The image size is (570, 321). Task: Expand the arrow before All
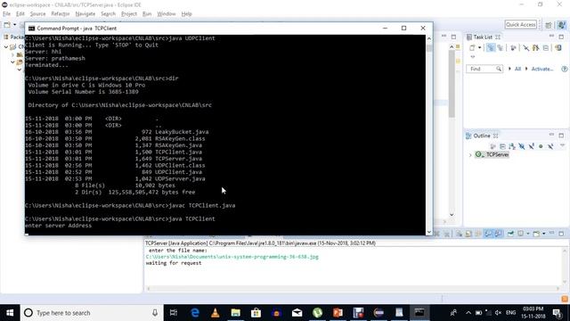509,69
